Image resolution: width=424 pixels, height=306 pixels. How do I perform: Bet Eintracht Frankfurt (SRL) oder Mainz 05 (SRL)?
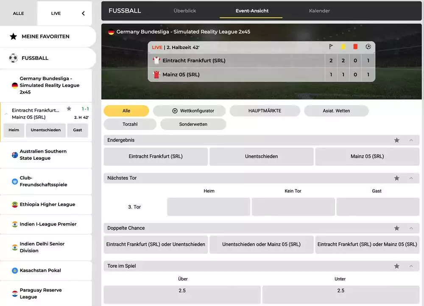click(x=367, y=245)
